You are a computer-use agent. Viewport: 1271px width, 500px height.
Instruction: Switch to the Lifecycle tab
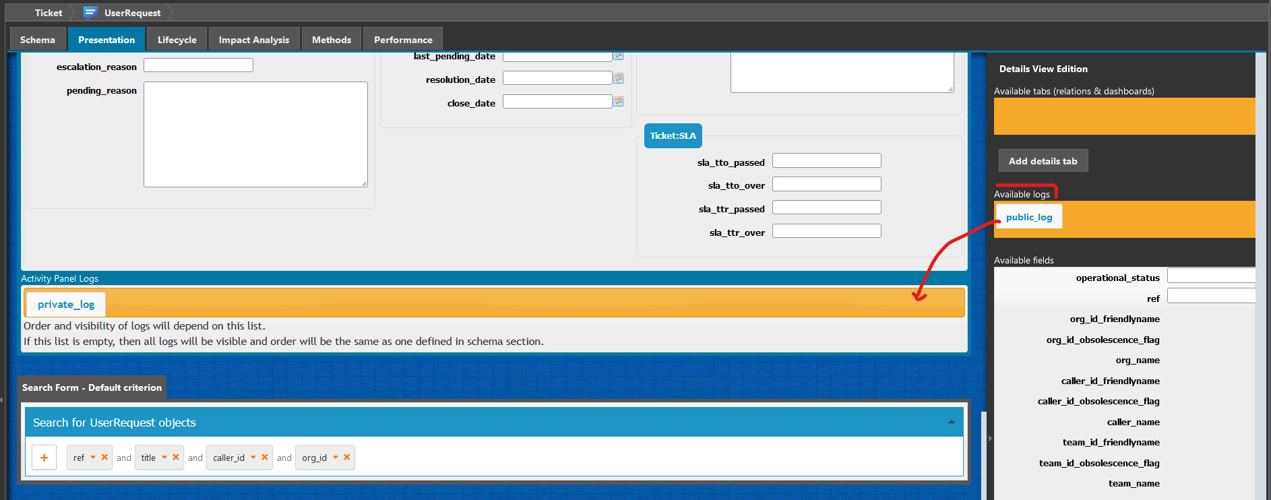[177, 40]
